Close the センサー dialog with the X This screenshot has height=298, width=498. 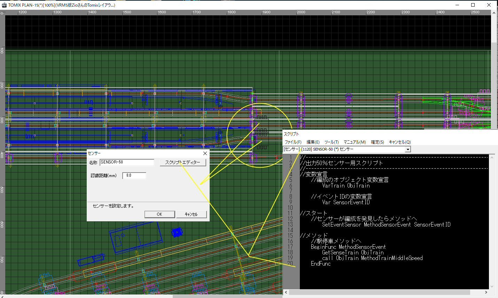205,153
